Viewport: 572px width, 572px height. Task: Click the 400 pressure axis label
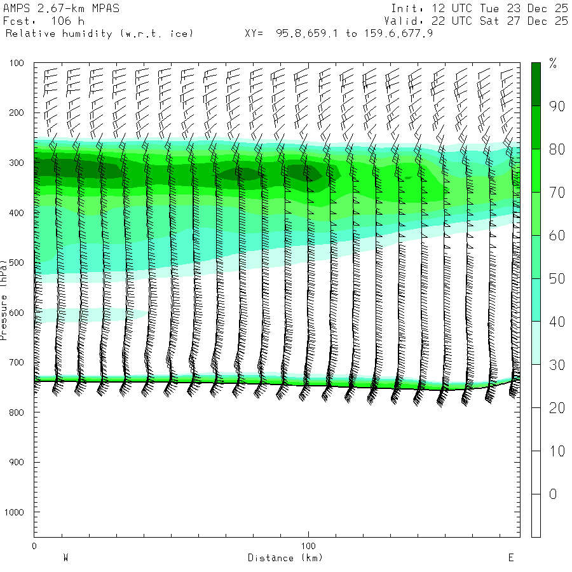tap(17, 213)
